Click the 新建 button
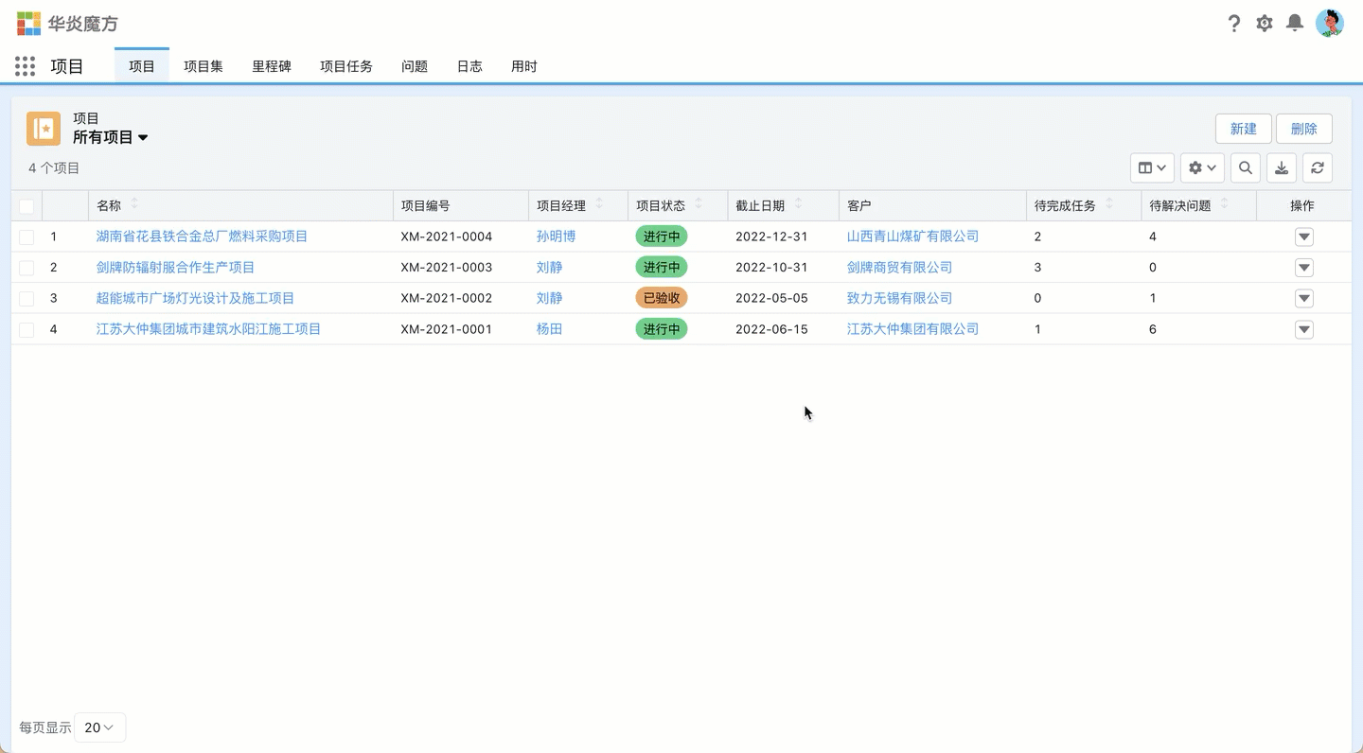 pyautogui.click(x=1243, y=129)
